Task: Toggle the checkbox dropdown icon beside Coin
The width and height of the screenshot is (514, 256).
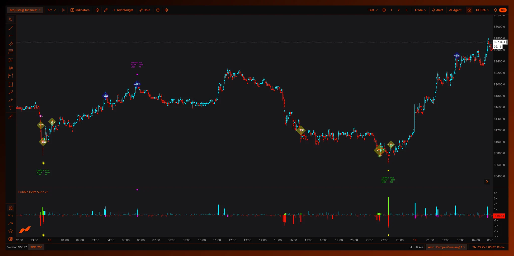Action: 158,10
